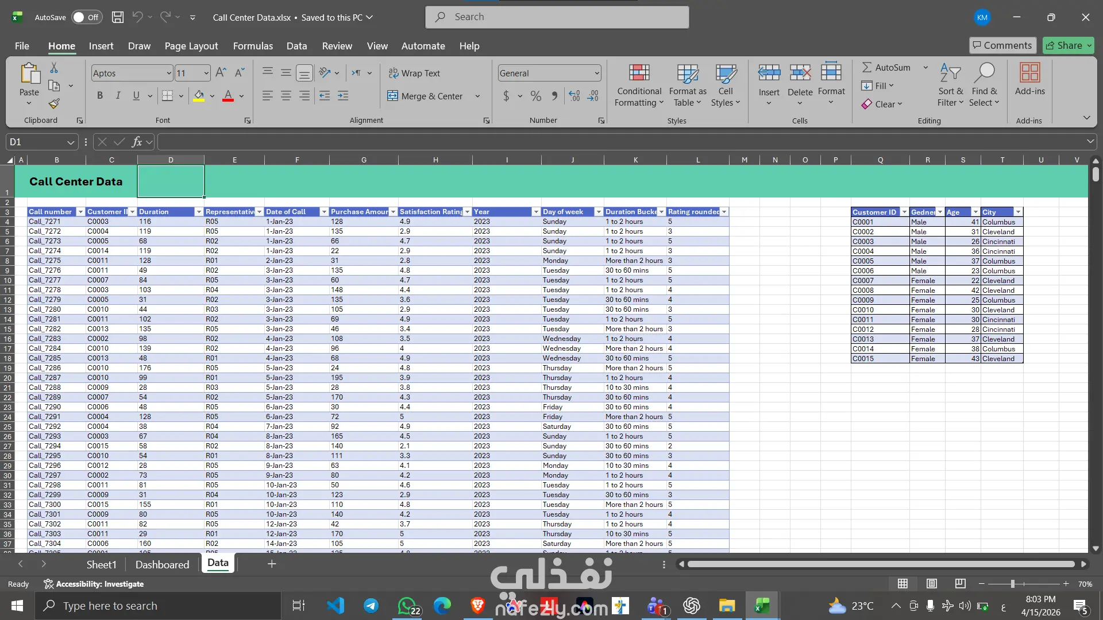This screenshot has height=620, width=1103.
Task: Open the City column filter dropdown
Action: [x=1018, y=212]
